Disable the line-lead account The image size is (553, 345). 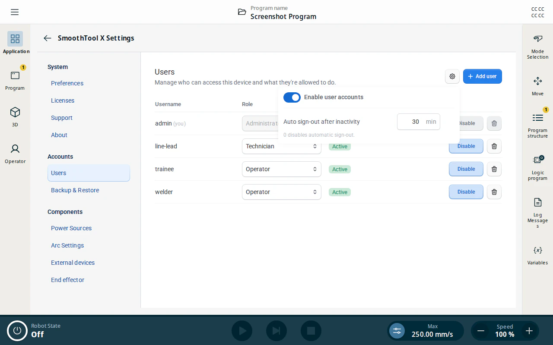[466, 146]
